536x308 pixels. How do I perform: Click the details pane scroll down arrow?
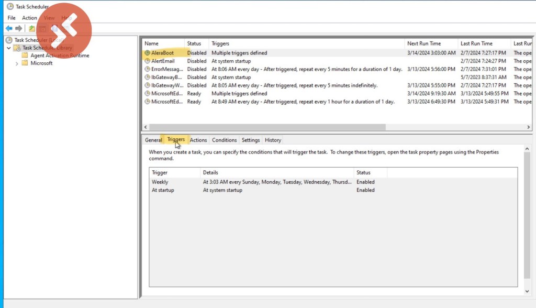pos(528,290)
